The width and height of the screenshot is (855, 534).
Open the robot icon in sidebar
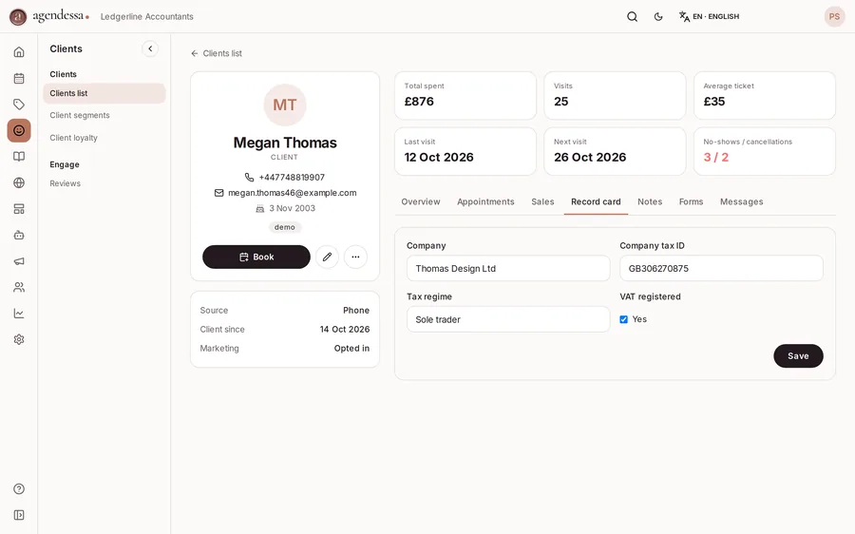[19, 235]
